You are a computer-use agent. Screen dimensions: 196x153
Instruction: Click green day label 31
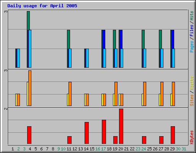[x=184, y=149]
